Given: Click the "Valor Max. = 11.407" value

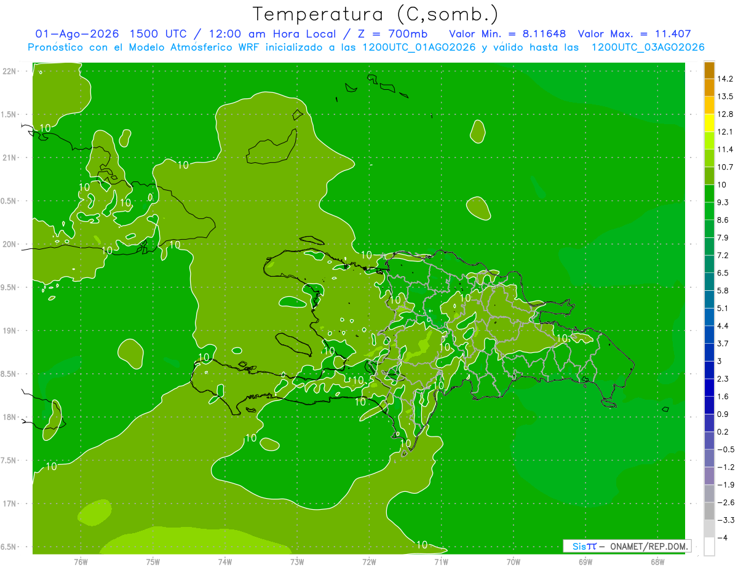Looking at the screenshot, I should click(636, 34).
